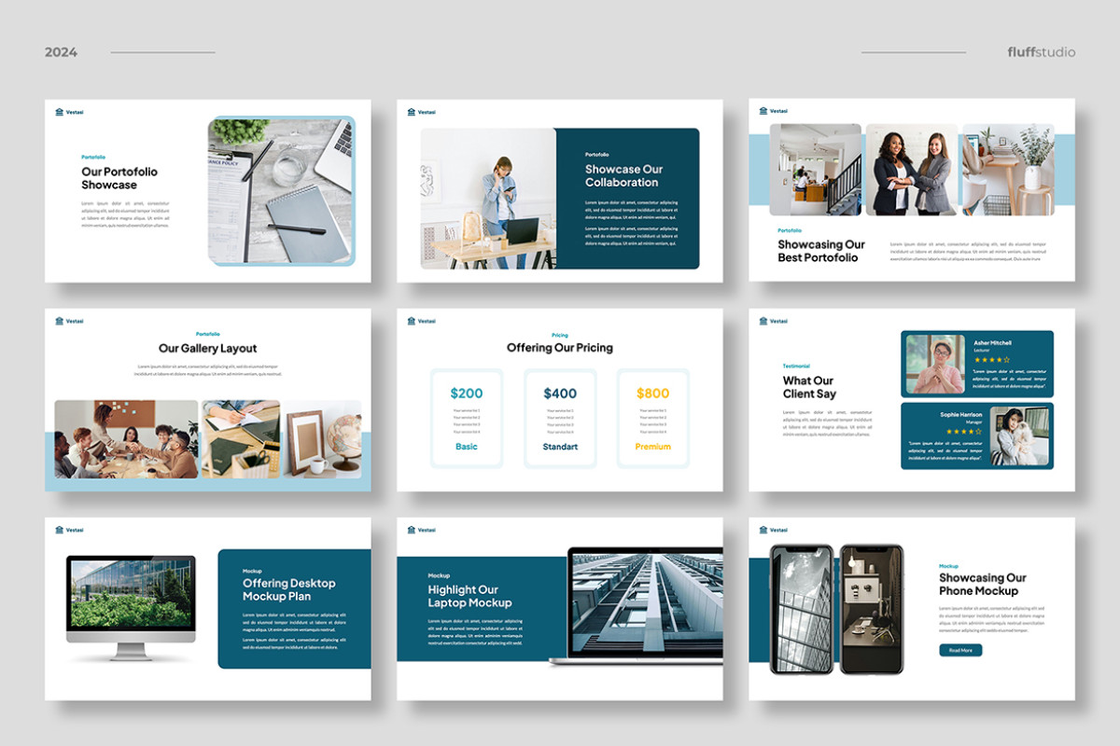Click the Vestasi logo on the Phone Mockup slide
Screen dimensions: 1120x746
tap(773, 530)
